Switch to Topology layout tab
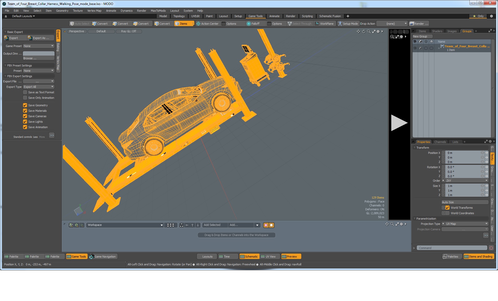Viewport: 498px width, 301px height. 179,16
